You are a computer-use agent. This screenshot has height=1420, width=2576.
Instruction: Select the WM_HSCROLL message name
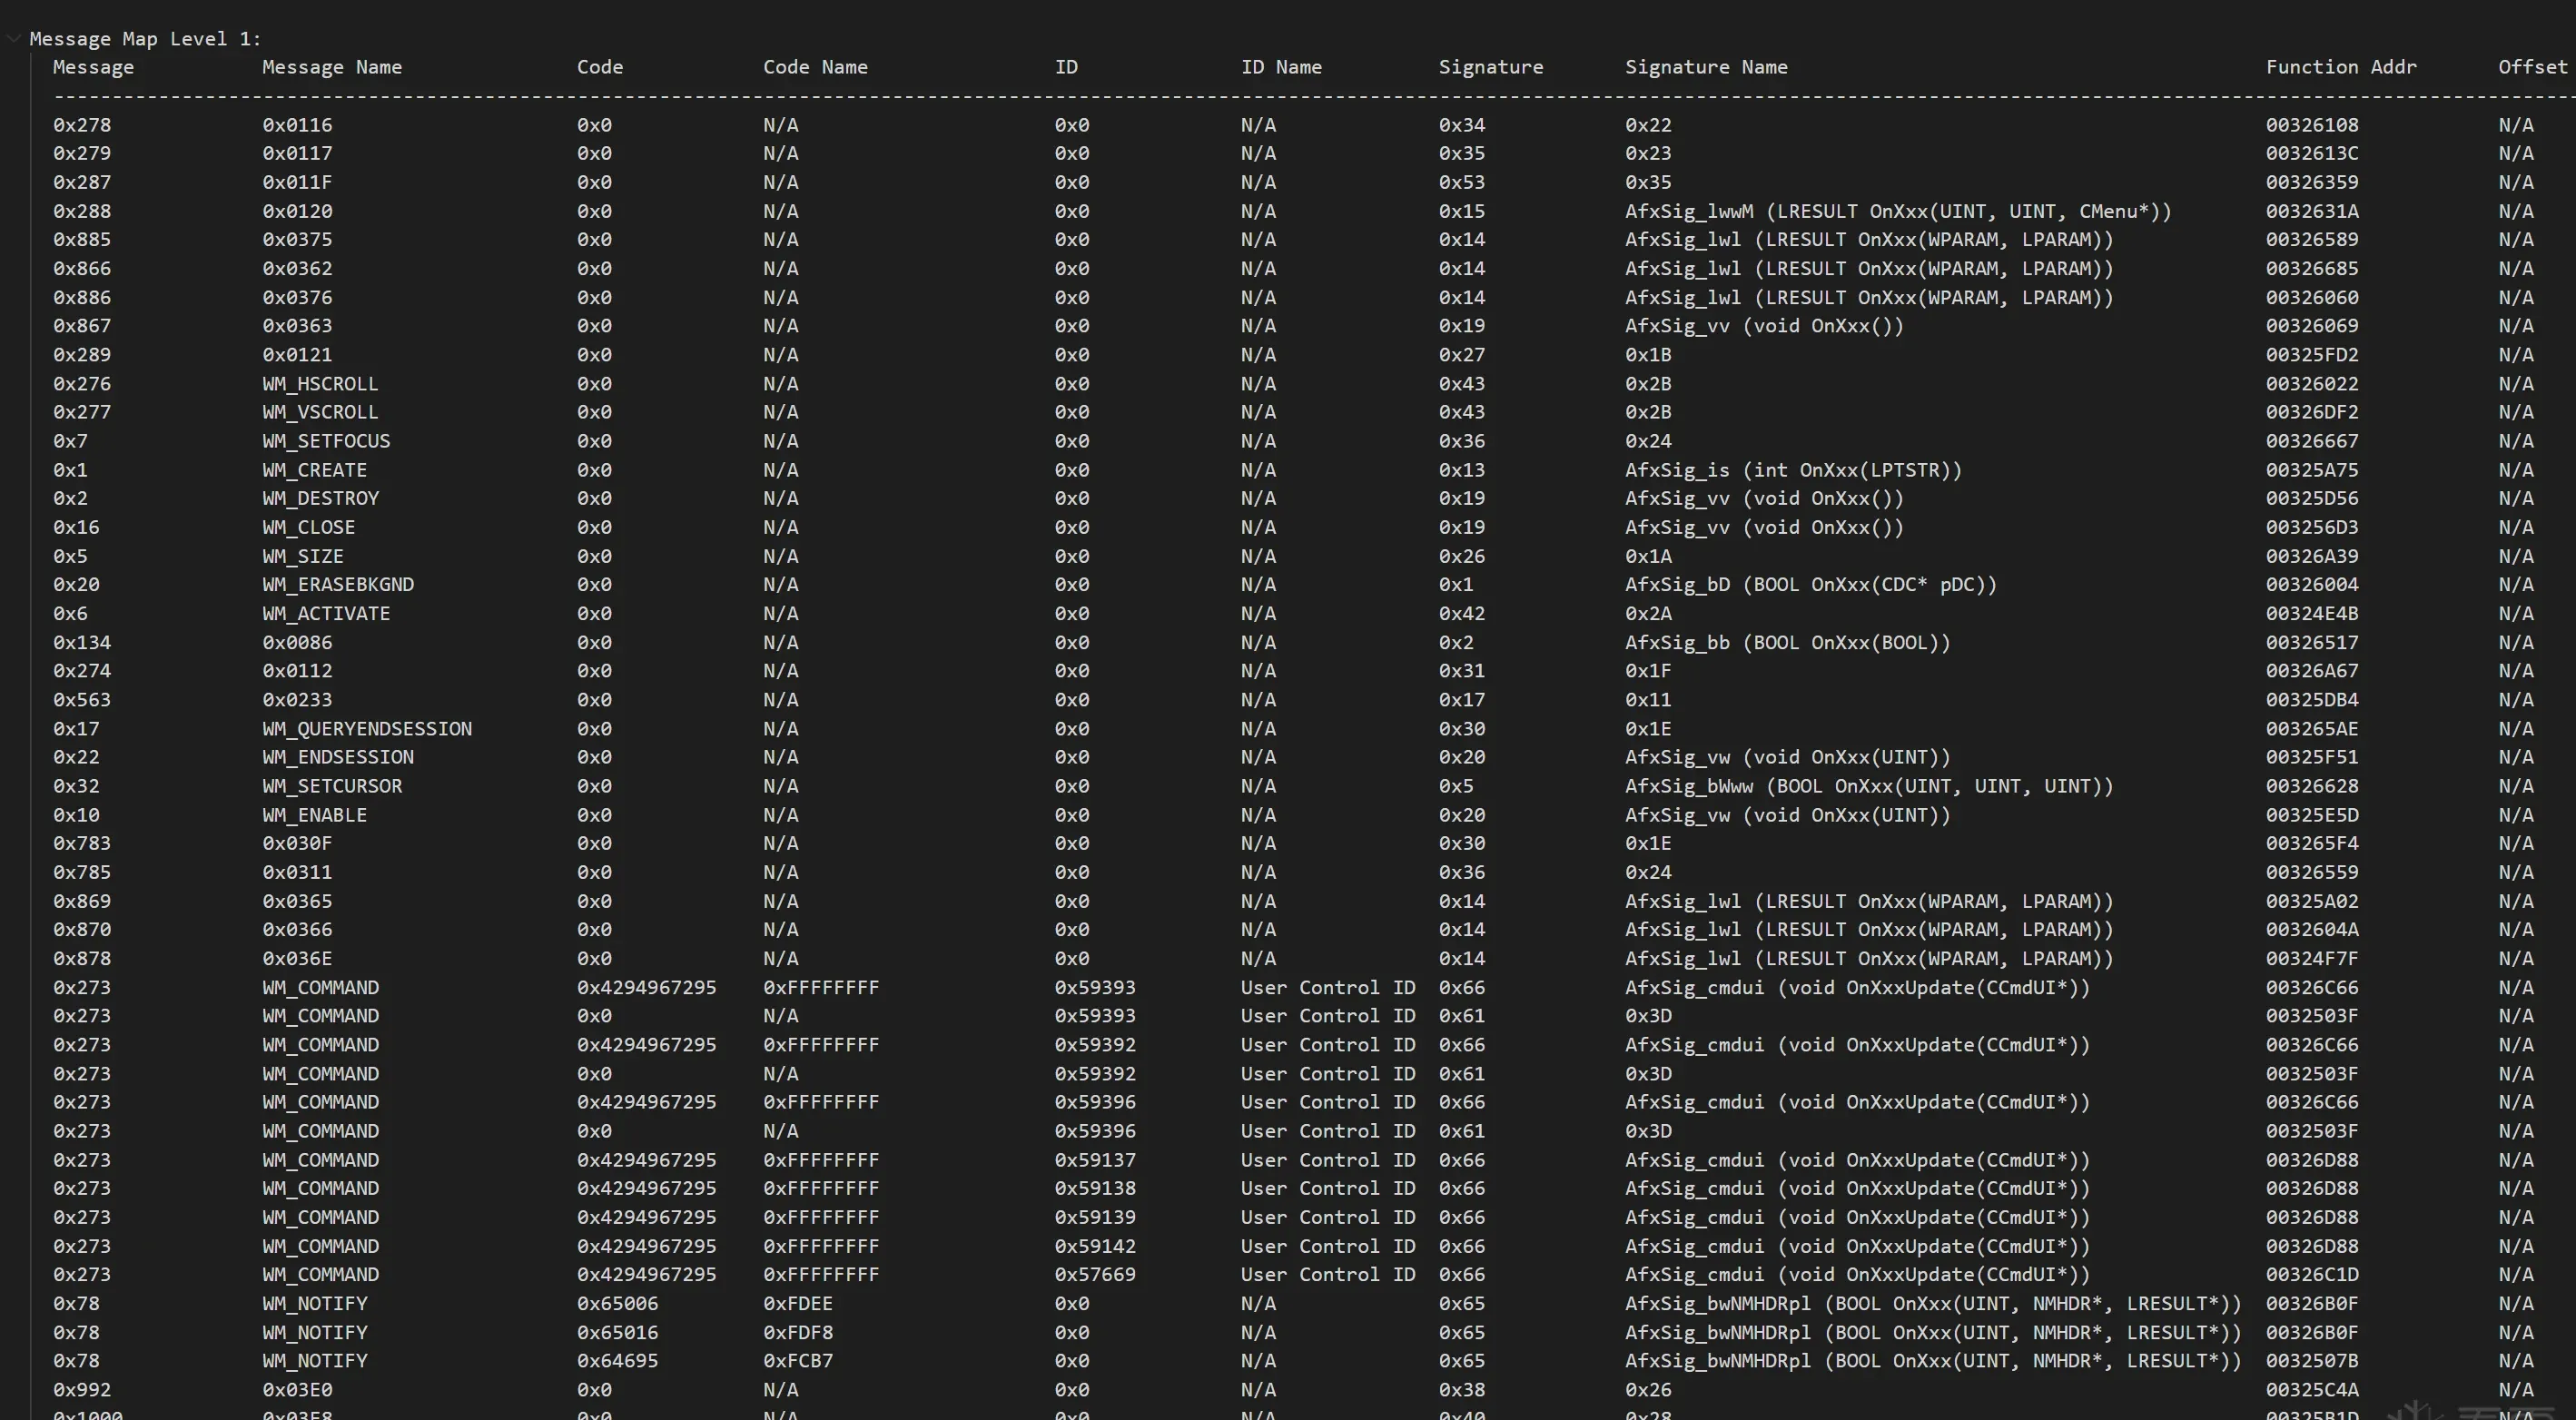320,384
